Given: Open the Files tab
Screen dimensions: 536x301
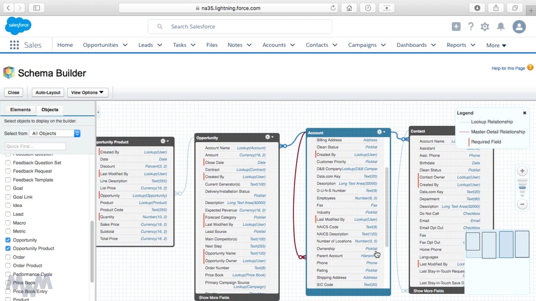Looking at the screenshot, I should [x=212, y=45].
